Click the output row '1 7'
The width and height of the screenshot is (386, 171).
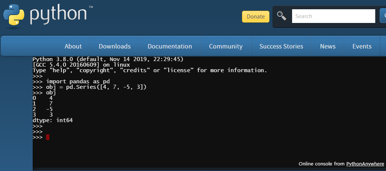[43, 104]
